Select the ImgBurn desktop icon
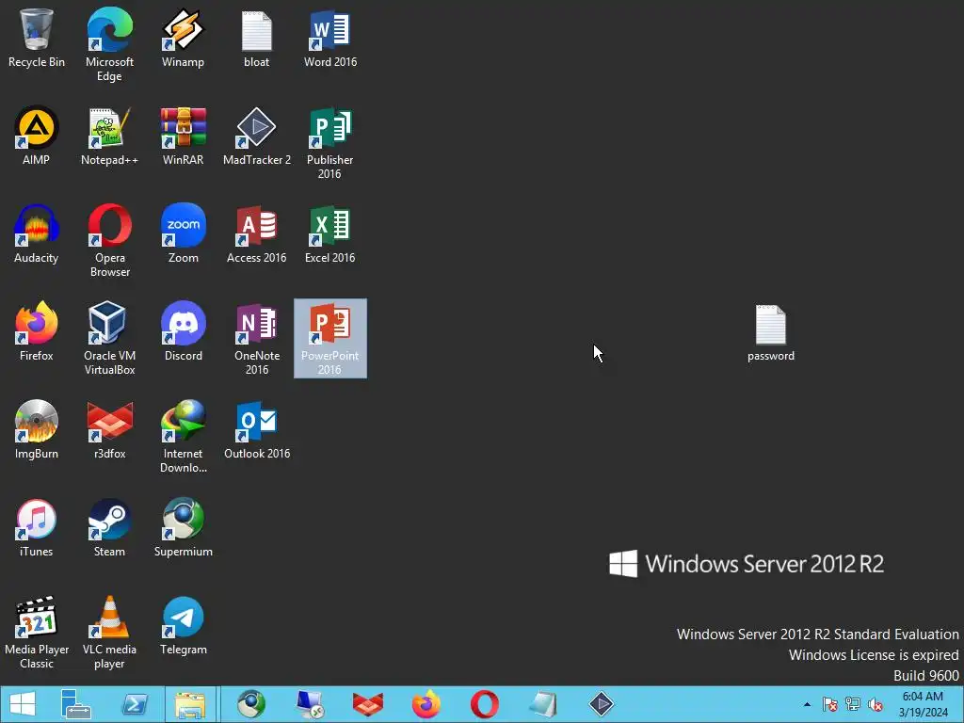Screen dimensions: 964x723 click(37, 429)
